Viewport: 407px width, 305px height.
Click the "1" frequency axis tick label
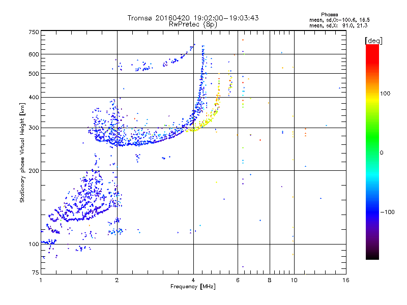[x=41, y=280]
